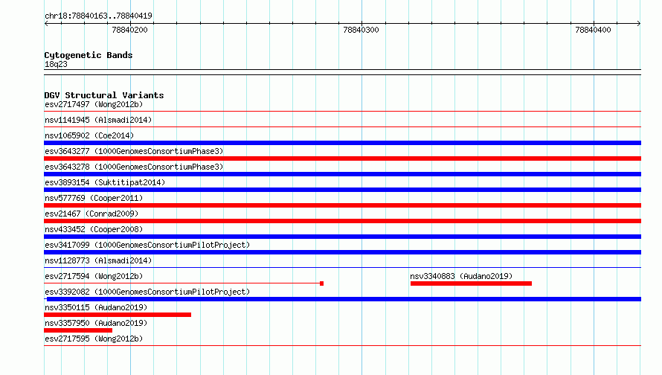Click ruler position 78840200

tap(129, 30)
